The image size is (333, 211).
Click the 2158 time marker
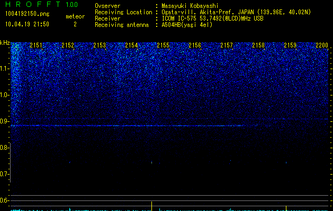click(x=258, y=45)
